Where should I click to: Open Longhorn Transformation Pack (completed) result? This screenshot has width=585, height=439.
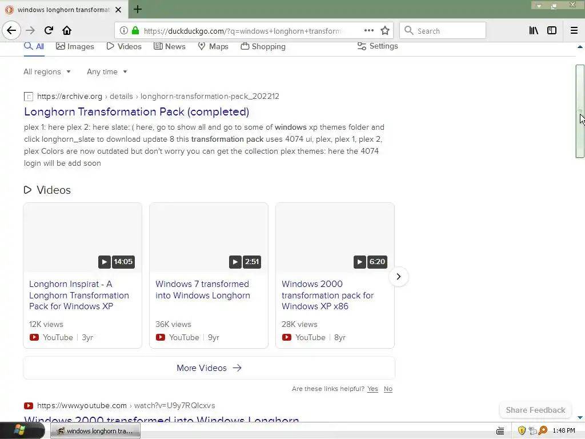[137, 111]
